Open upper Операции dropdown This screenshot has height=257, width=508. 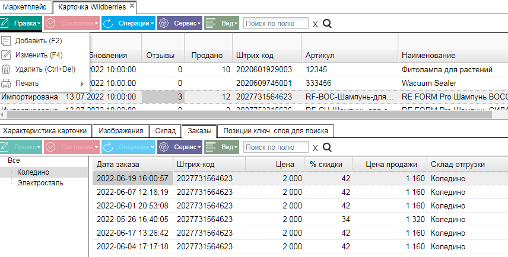click(x=128, y=23)
